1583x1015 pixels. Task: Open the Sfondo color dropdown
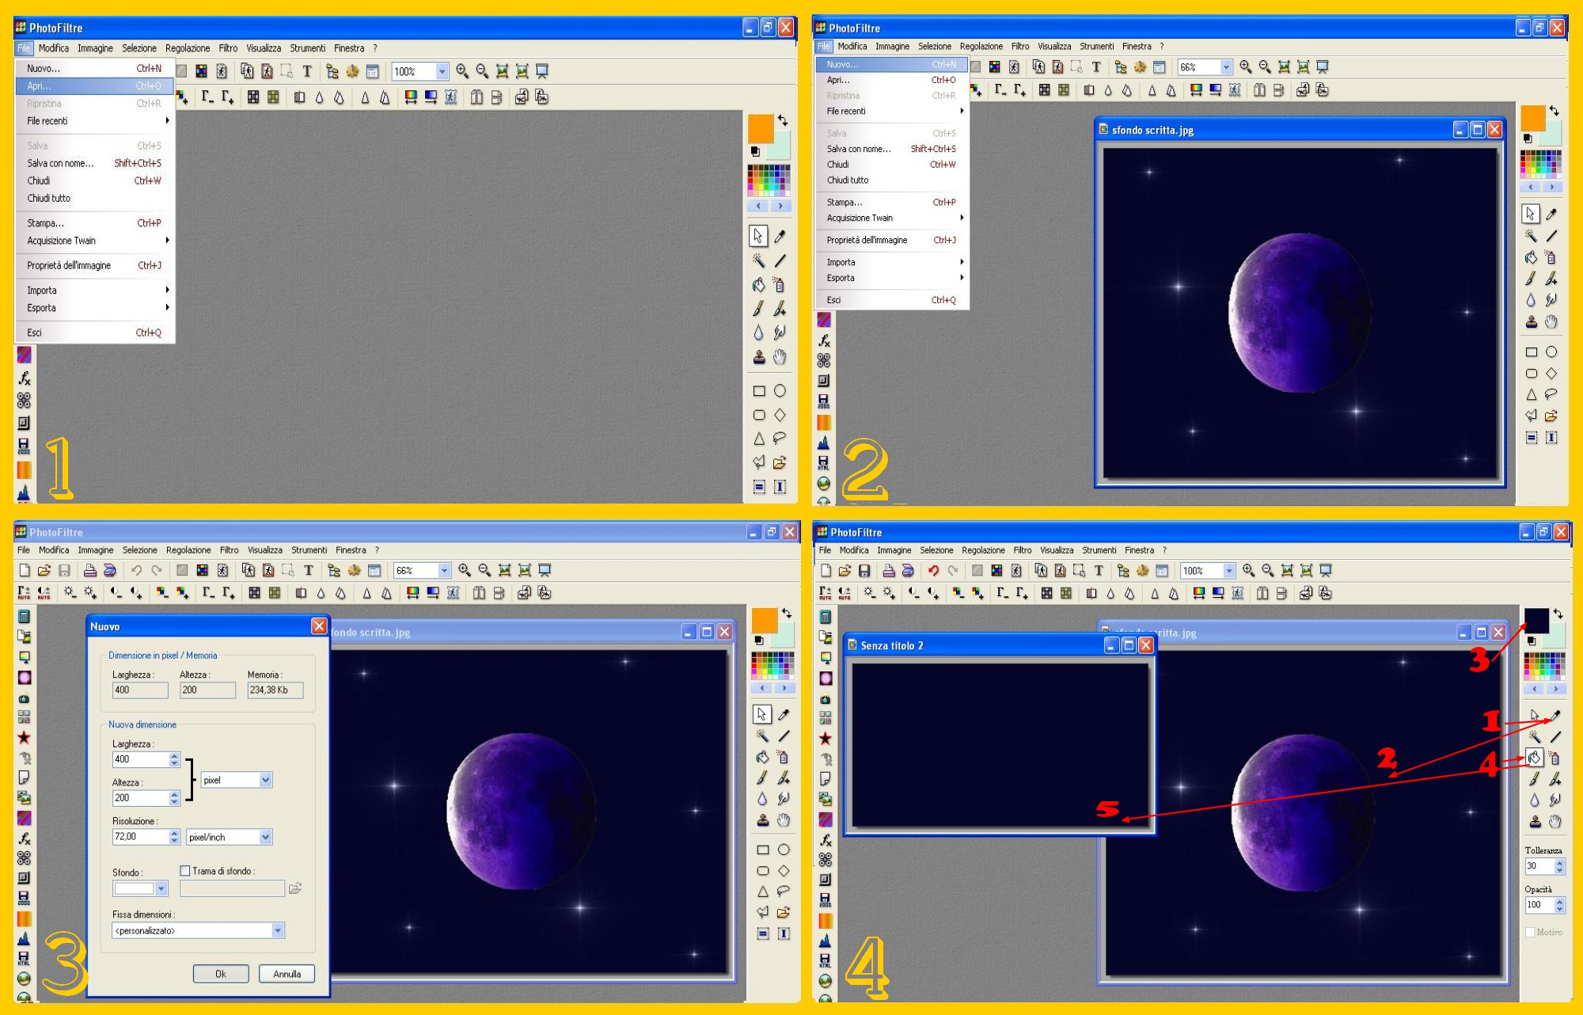pyautogui.click(x=161, y=888)
